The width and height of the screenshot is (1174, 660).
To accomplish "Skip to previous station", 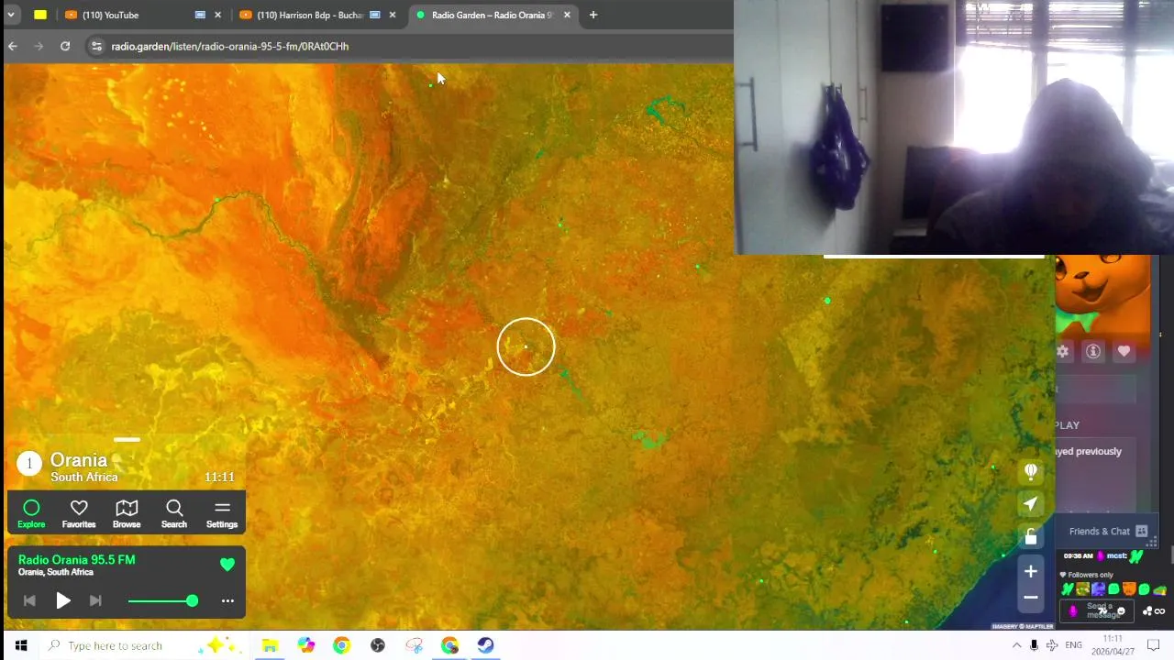I will (29, 600).
